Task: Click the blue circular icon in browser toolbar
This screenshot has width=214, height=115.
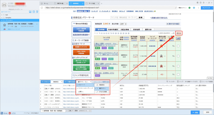Action: [194, 8]
